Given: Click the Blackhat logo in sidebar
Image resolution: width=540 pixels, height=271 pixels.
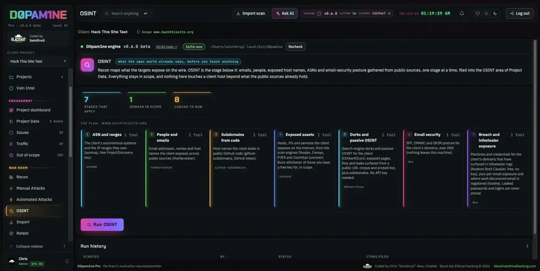Looking at the screenshot, I should click(x=18, y=39).
